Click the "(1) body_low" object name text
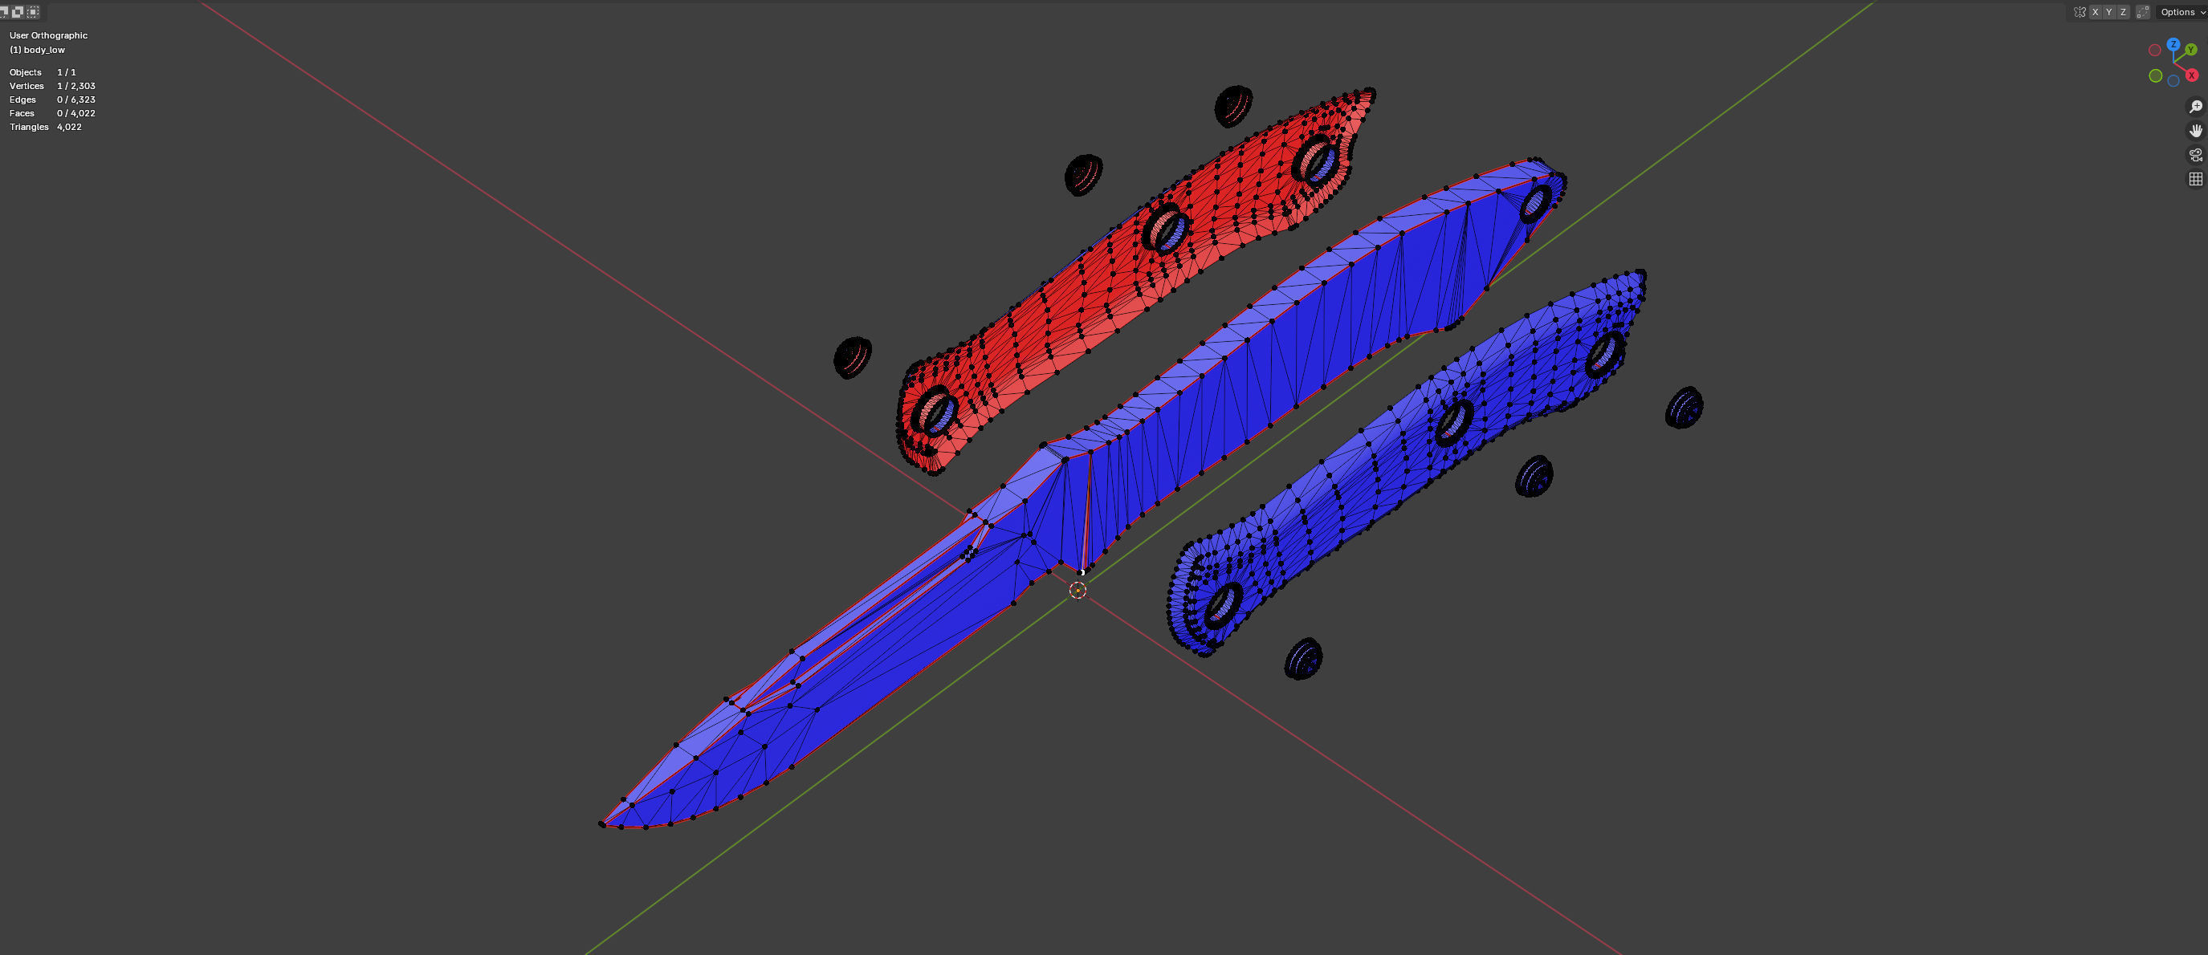The width and height of the screenshot is (2208, 955). [x=37, y=50]
